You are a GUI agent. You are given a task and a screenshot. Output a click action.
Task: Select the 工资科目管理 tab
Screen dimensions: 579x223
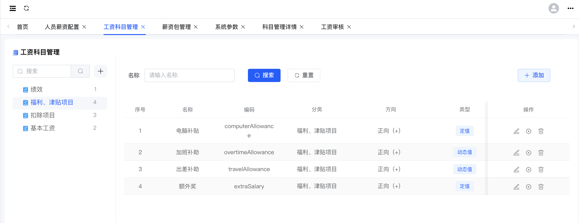[121, 27]
